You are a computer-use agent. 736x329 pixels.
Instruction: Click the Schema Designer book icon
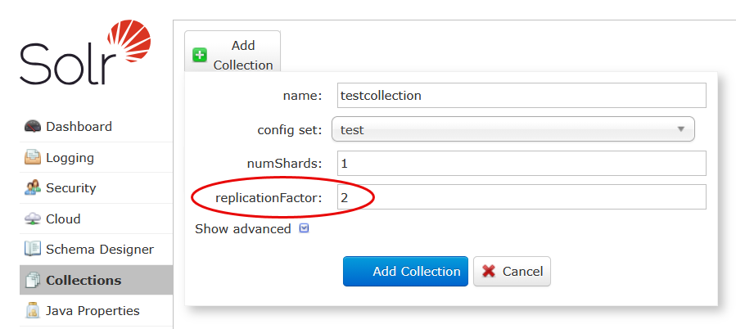click(x=33, y=250)
